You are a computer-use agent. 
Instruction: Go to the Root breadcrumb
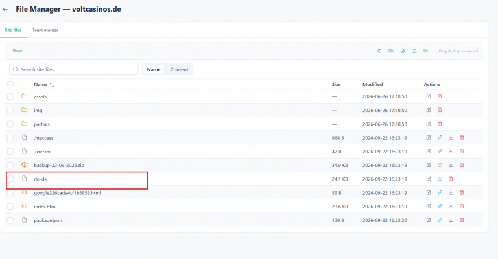(18, 51)
